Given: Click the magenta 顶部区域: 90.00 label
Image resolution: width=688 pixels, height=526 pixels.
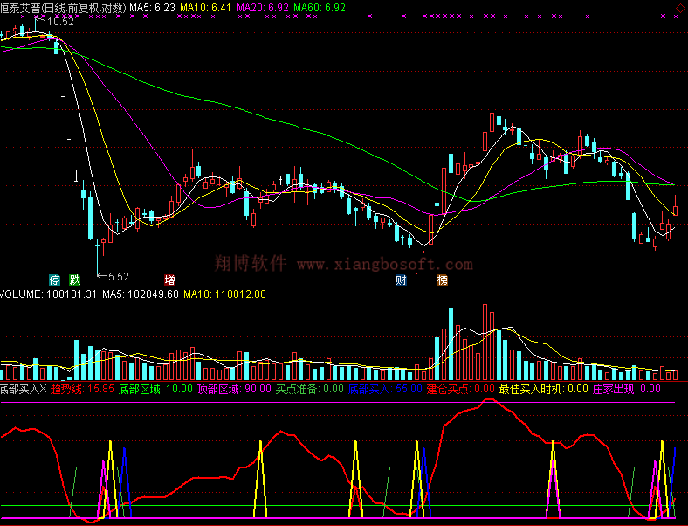Looking at the screenshot, I should 234,389.
